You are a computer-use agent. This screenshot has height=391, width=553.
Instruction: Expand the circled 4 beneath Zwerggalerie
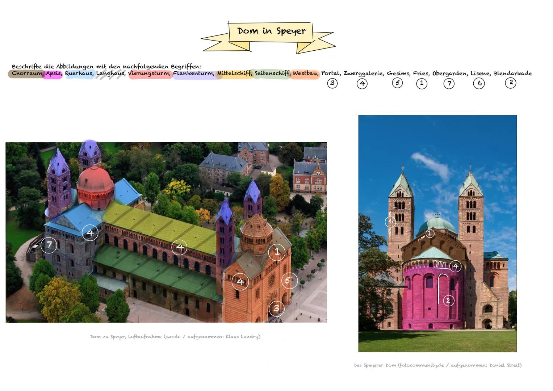(x=362, y=83)
